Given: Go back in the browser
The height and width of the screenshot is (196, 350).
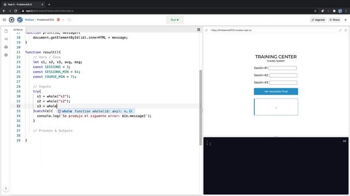Looking at the screenshot, I should pyautogui.click(x=4, y=11).
